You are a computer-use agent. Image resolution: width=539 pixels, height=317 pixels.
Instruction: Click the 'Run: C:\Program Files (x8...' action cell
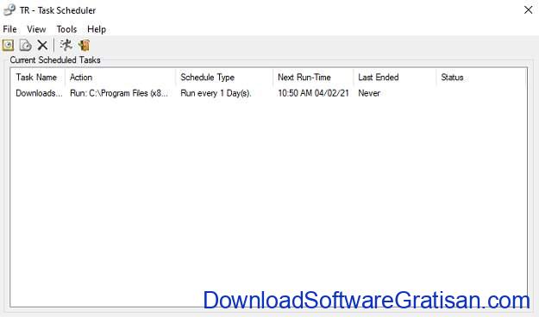[119, 93]
